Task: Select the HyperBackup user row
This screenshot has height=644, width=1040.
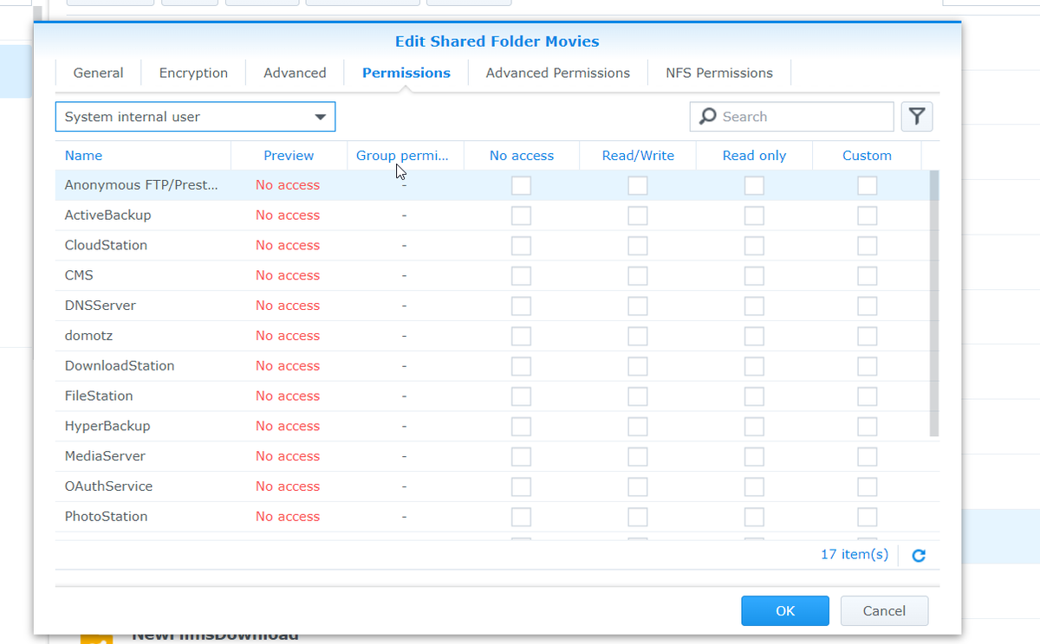Action: coord(492,427)
